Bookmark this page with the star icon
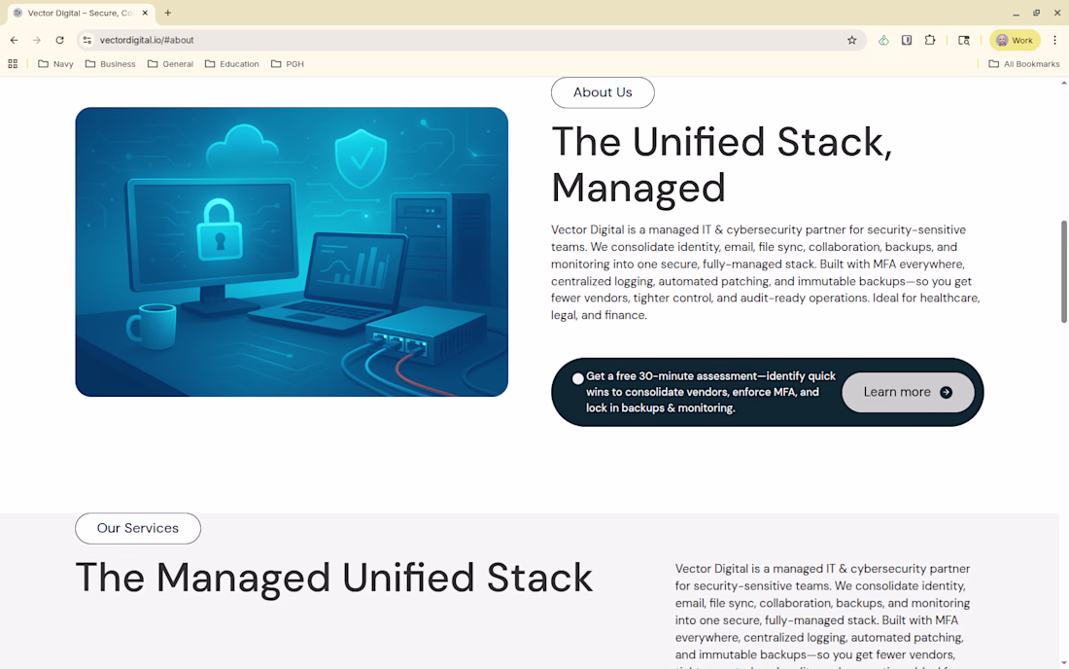Viewport: 1069px width, 669px height. [851, 40]
